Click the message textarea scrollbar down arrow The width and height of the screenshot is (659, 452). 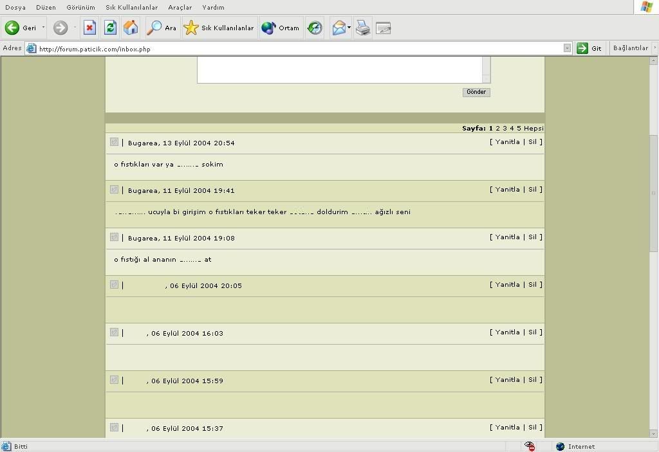pyautogui.click(x=487, y=78)
